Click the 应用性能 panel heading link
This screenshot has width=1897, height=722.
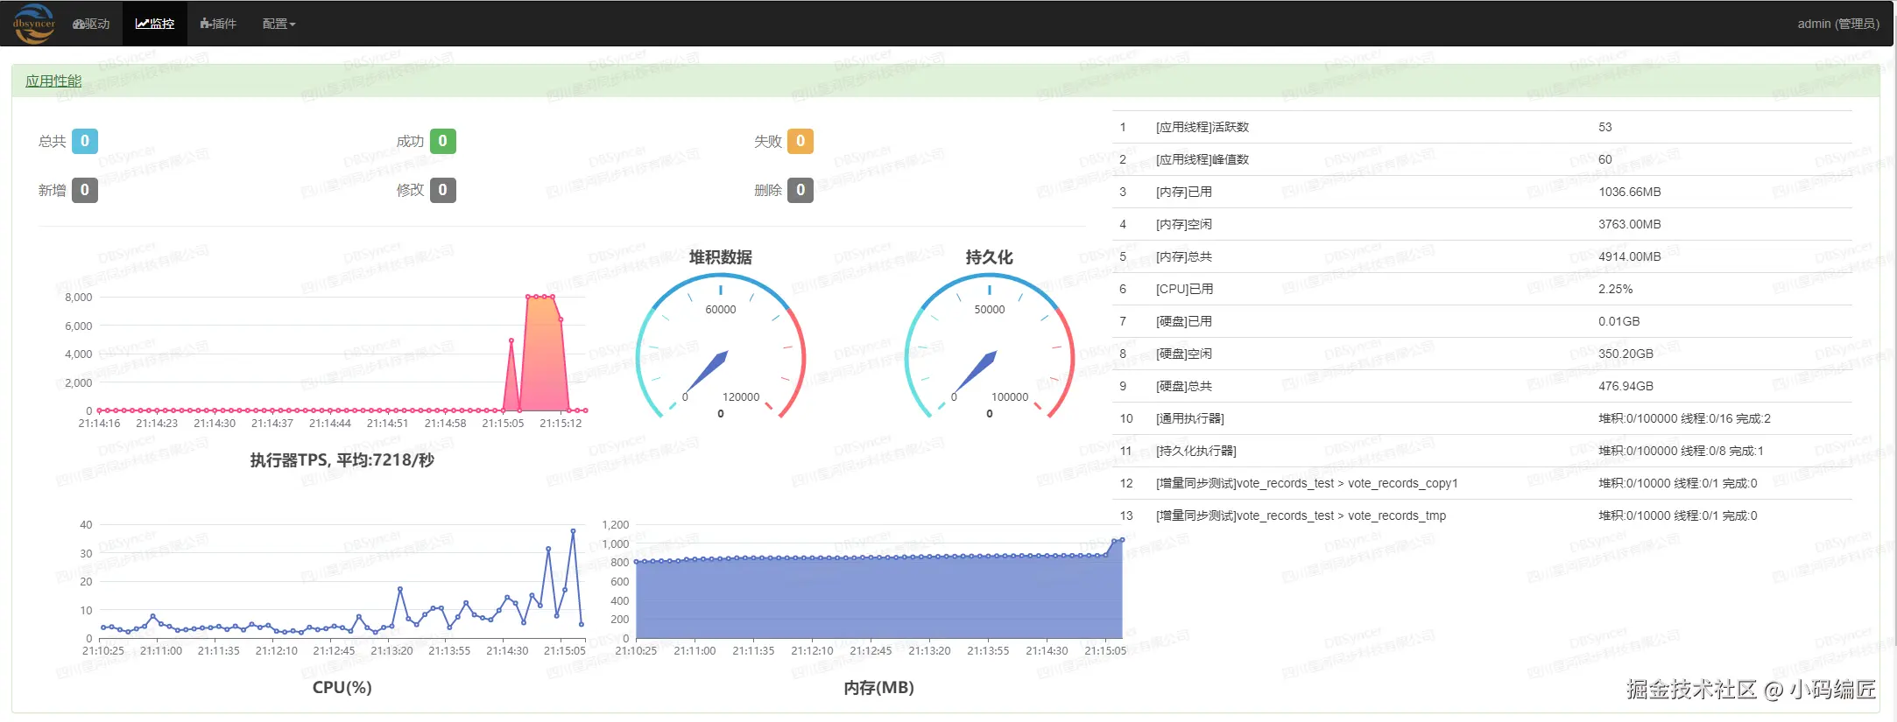click(x=53, y=81)
